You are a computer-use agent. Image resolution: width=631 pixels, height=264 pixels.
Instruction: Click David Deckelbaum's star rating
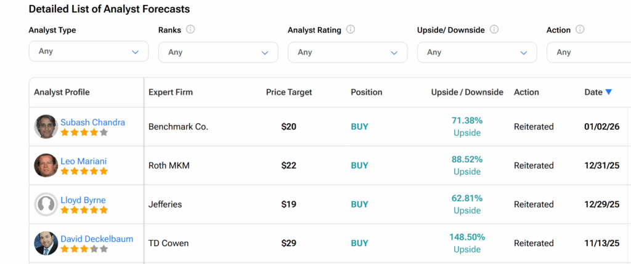84,249
